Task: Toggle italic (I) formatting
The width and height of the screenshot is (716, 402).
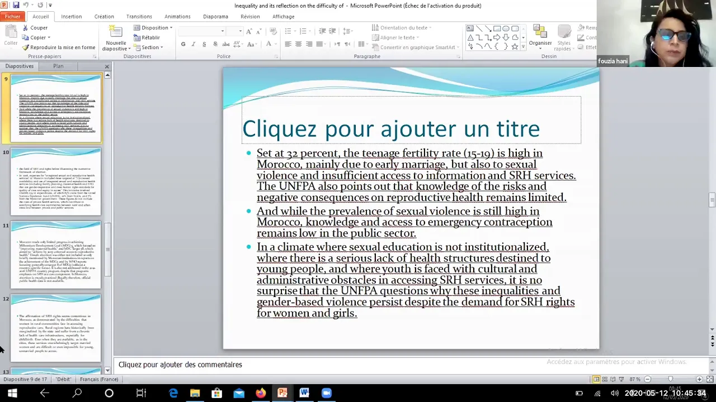Action: click(x=194, y=44)
